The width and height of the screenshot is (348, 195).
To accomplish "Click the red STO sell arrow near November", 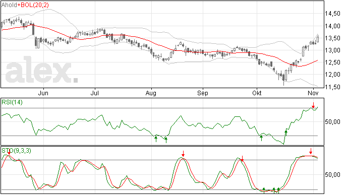I will coord(311,151).
